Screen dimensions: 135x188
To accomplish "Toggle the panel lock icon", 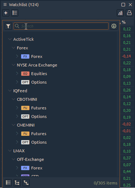I will click(x=129, y=13).
